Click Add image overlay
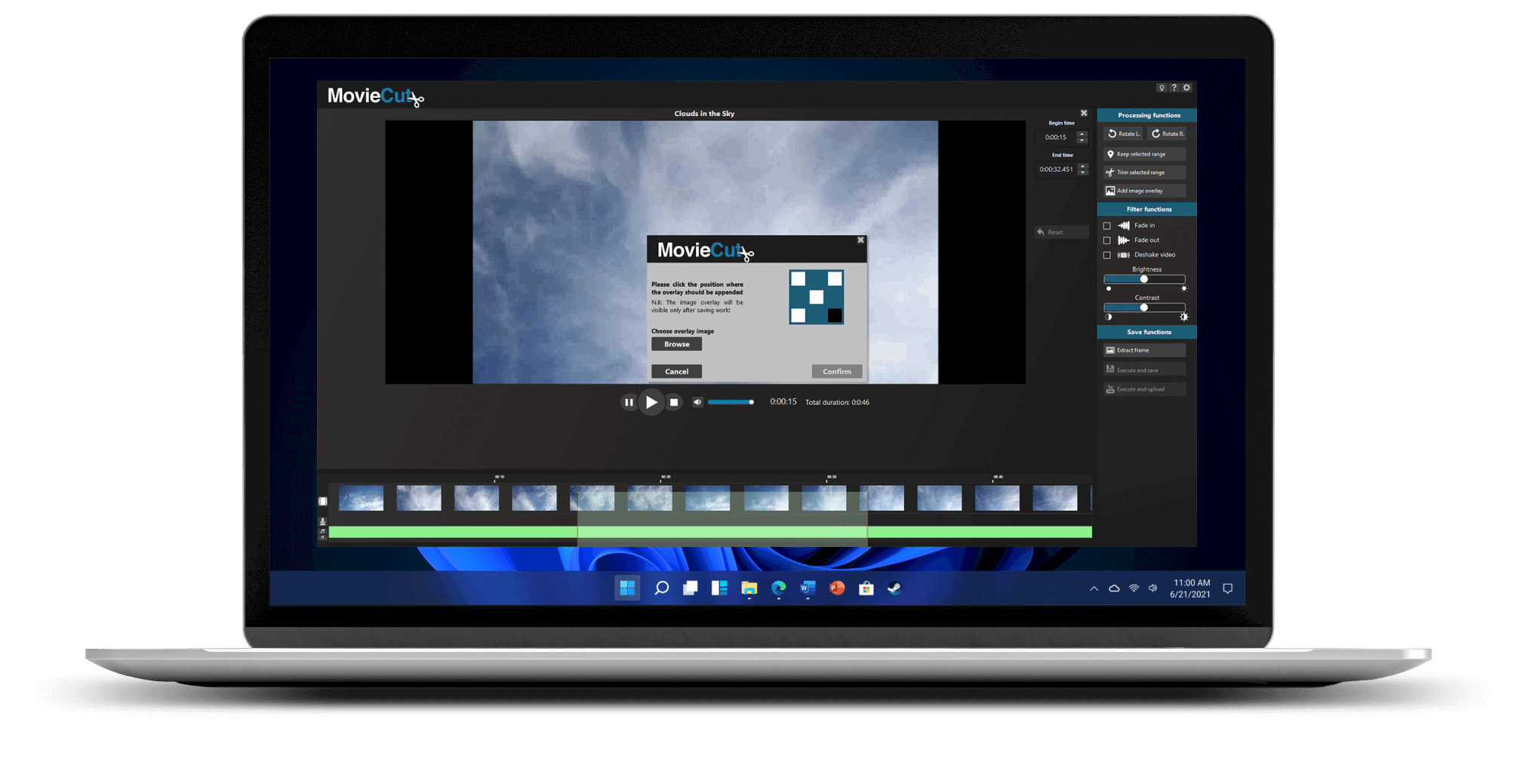The width and height of the screenshot is (1517, 771). click(1145, 191)
